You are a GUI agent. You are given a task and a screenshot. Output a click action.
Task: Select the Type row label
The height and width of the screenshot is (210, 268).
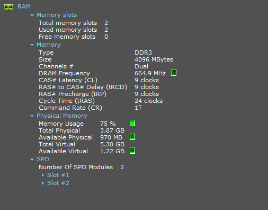(46, 52)
